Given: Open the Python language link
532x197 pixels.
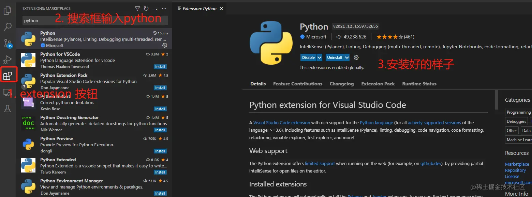Looking at the screenshot, I should pyautogui.click(x=376, y=122).
